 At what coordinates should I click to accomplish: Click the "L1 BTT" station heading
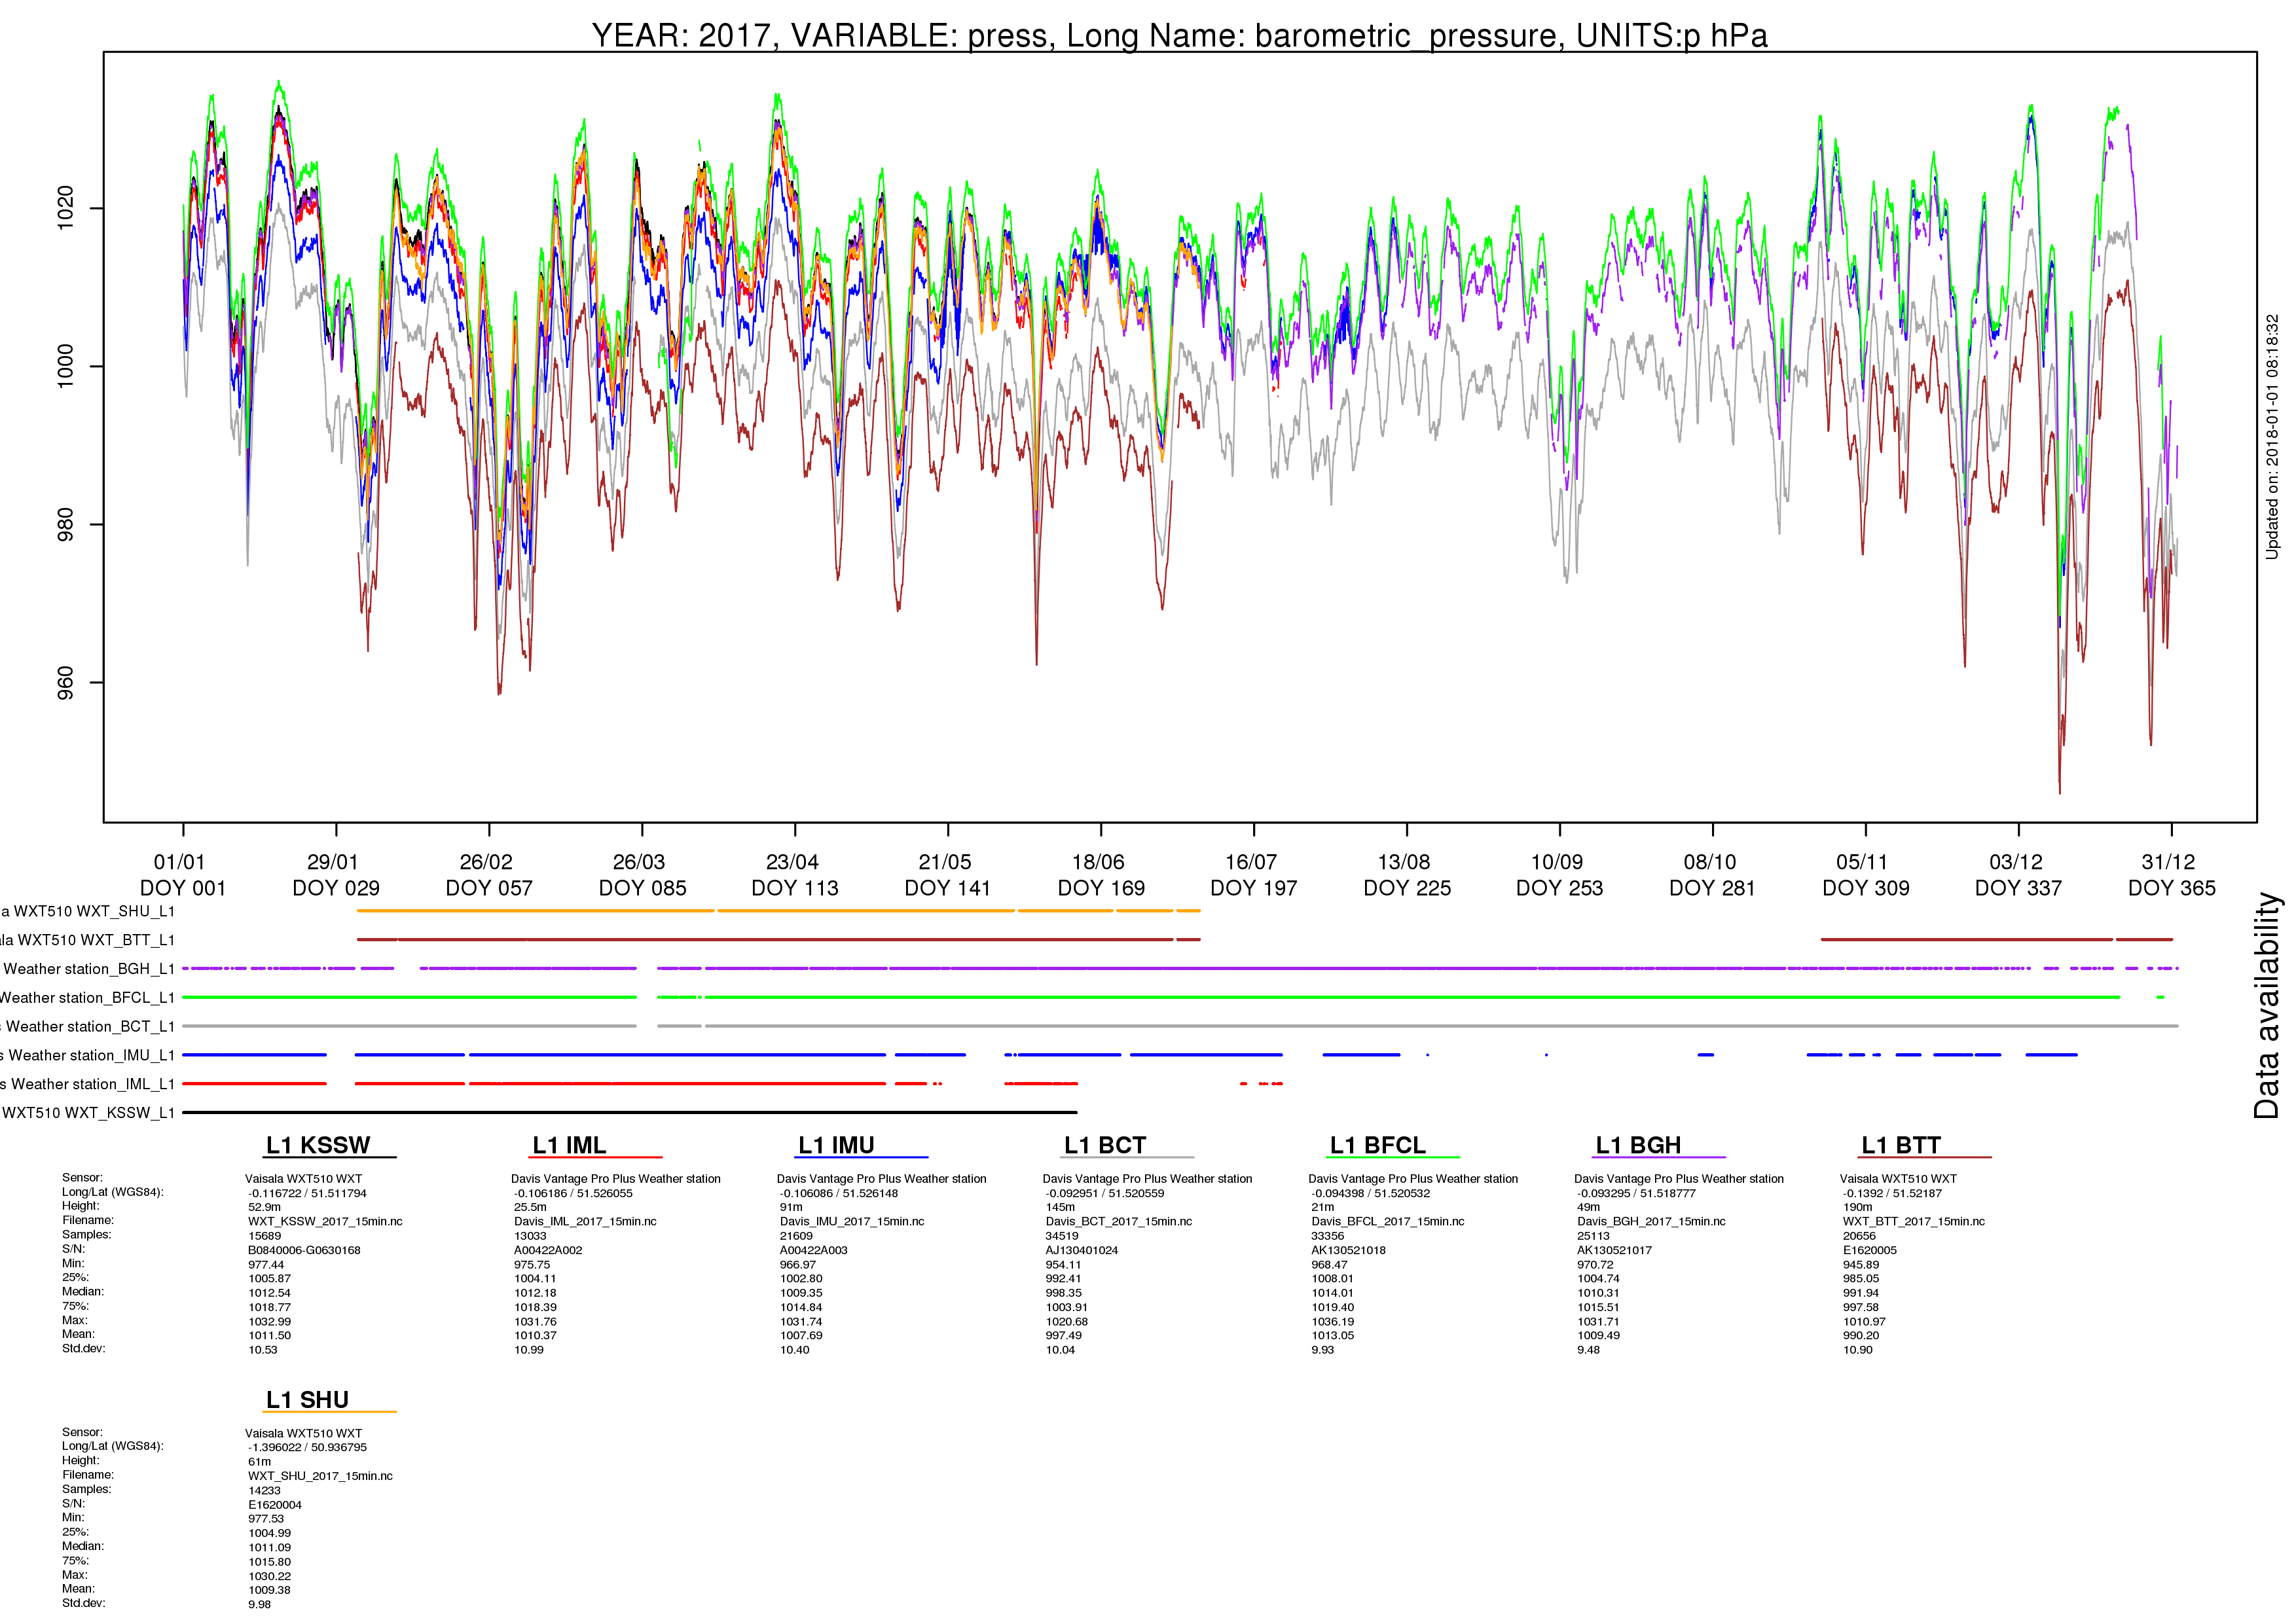[1901, 1146]
